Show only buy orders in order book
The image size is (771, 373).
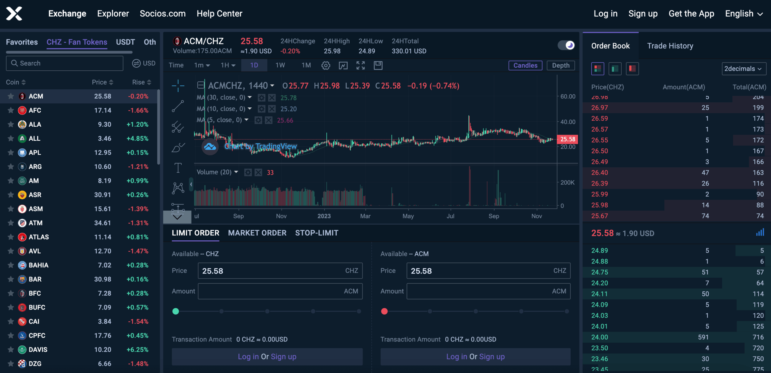[x=615, y=69]
